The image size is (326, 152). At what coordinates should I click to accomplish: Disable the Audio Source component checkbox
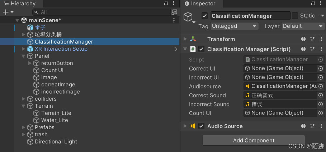201,126
